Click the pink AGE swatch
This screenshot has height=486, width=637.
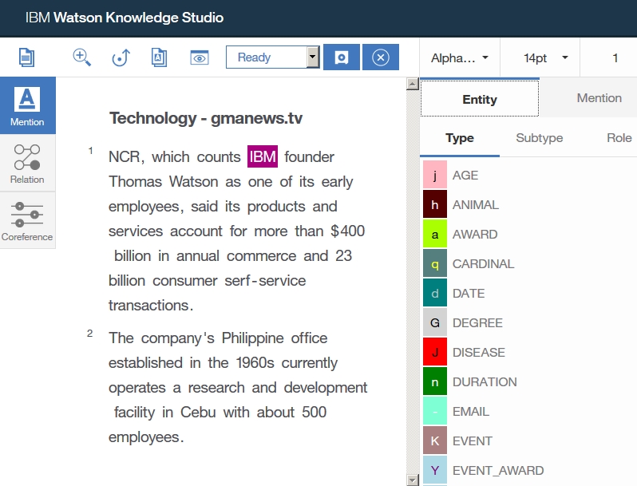435,175
